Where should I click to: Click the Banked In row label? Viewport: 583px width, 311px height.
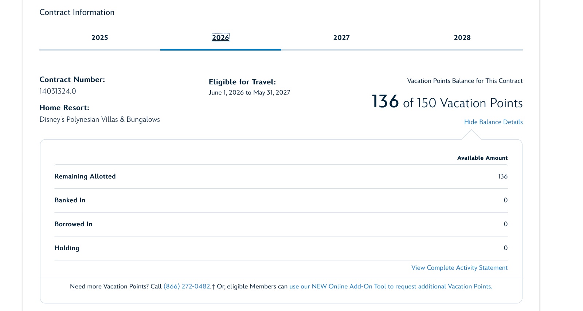70,200
